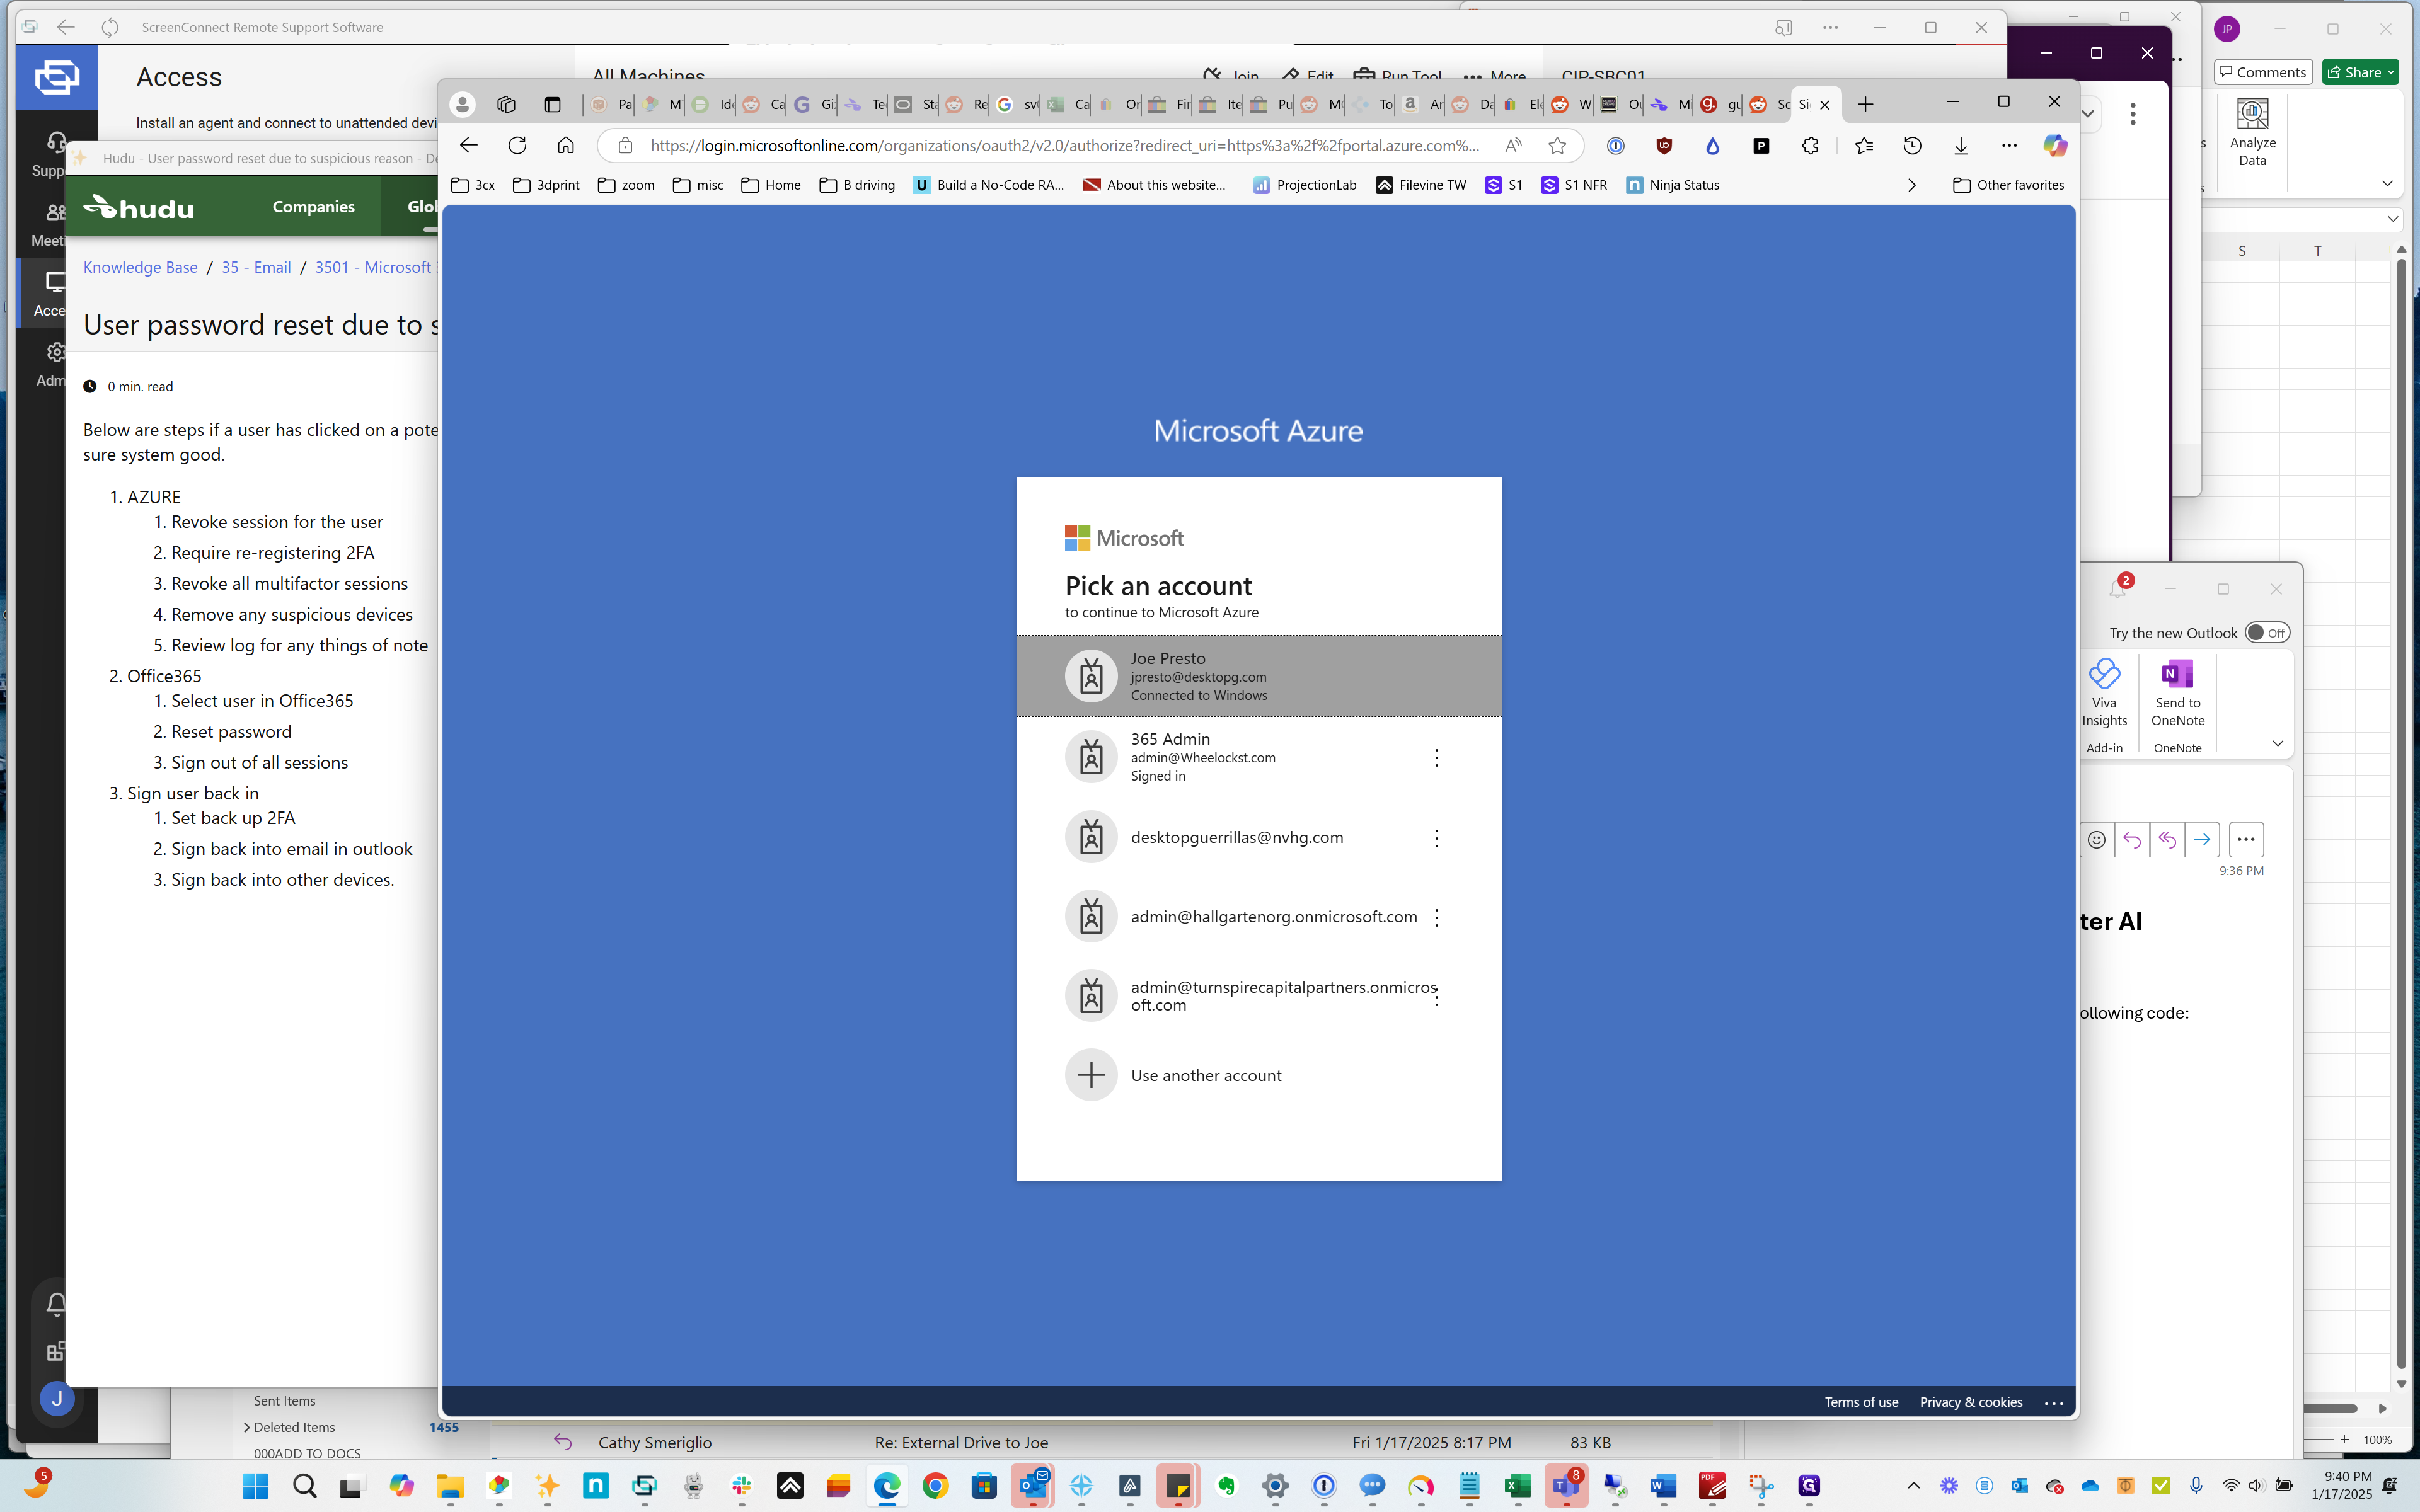
Task: Click footer more options ellipsis on Azure page
Action: coord(2054,1403)
